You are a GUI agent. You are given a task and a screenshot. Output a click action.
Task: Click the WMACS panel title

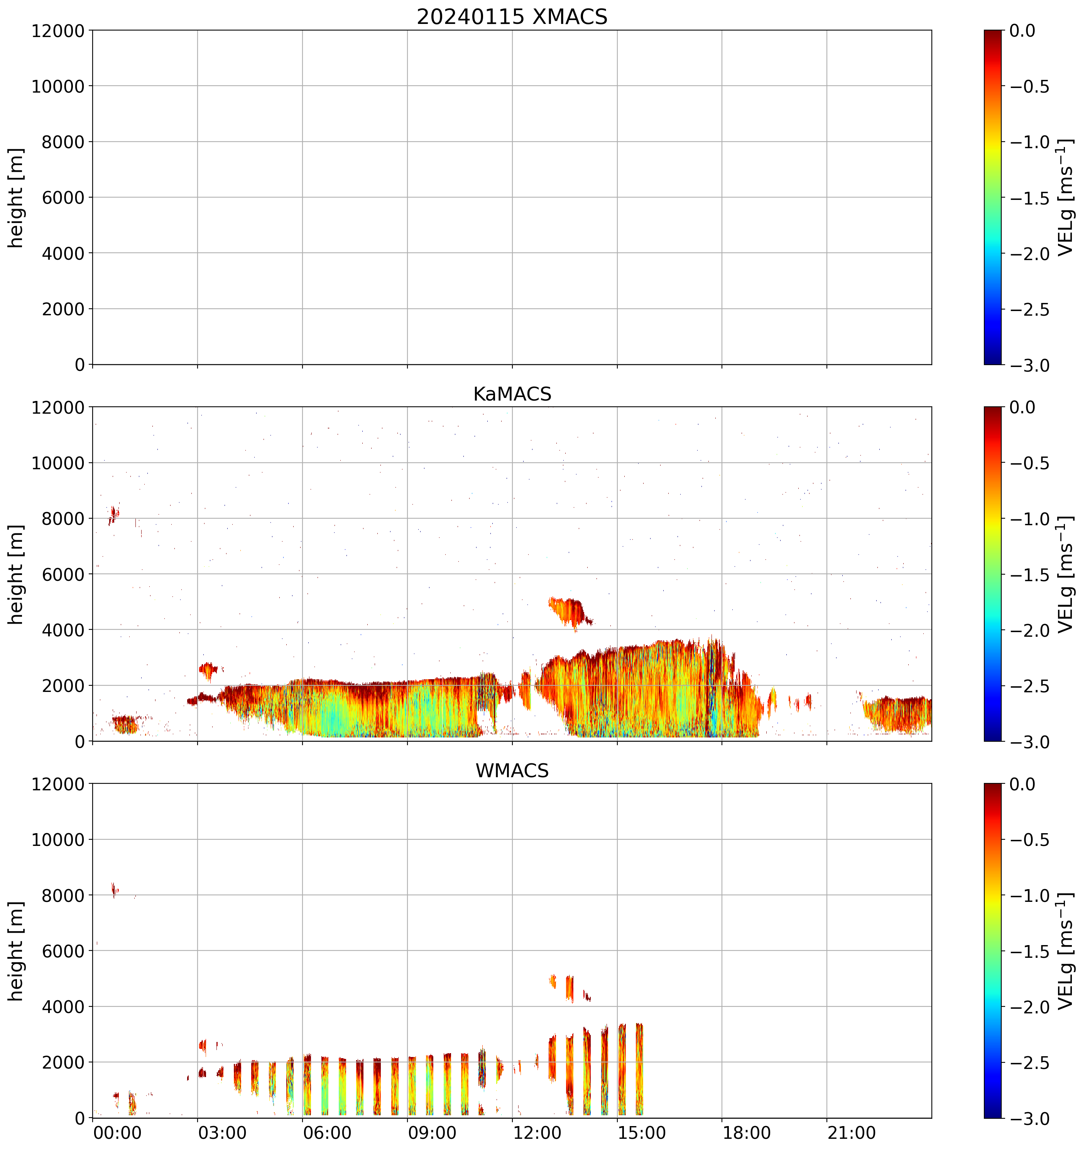512,771
